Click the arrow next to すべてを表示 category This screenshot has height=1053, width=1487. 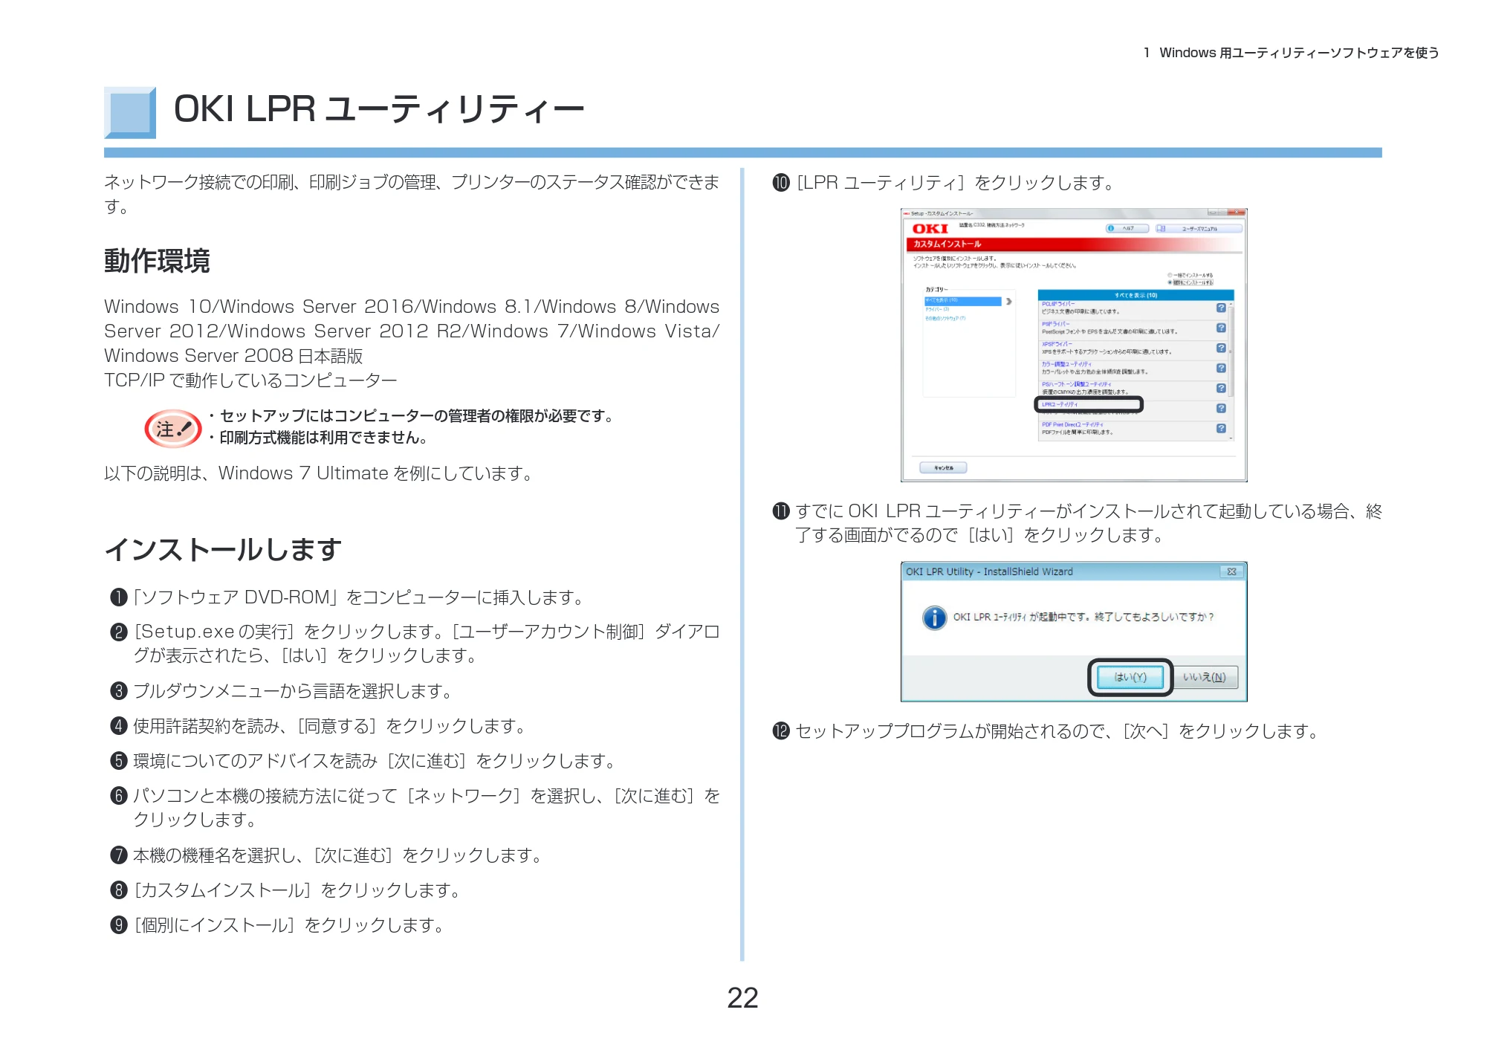point(1008,301)
